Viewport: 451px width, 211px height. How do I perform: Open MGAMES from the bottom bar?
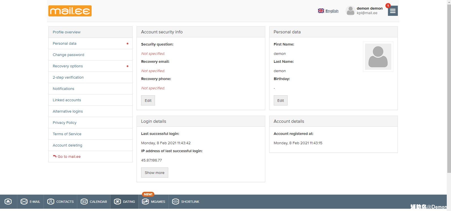154,202
